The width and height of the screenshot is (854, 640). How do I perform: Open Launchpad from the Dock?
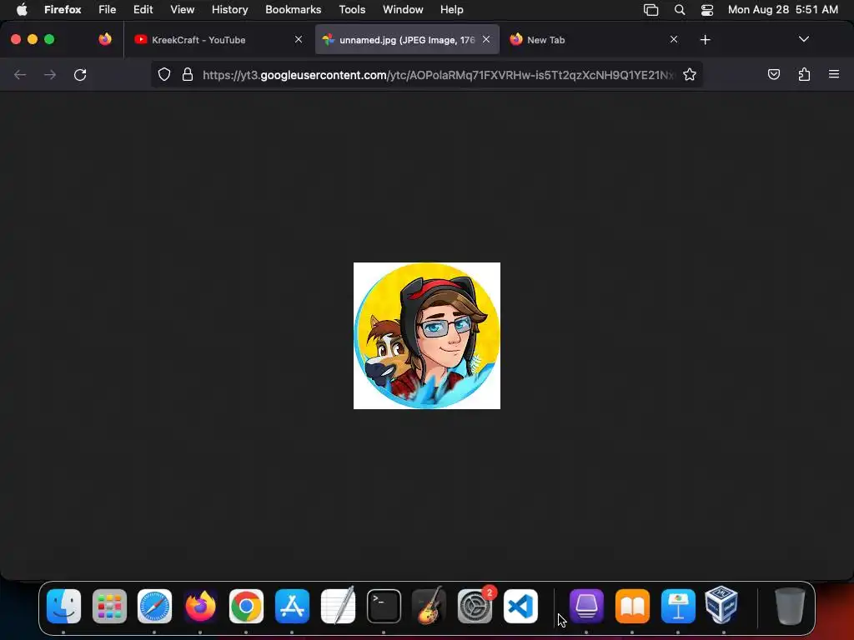(x=109, y=606)
